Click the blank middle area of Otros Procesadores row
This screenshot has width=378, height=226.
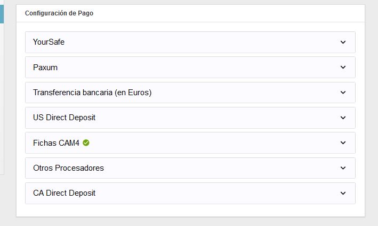pyautogui.click(x=213, y=168)
